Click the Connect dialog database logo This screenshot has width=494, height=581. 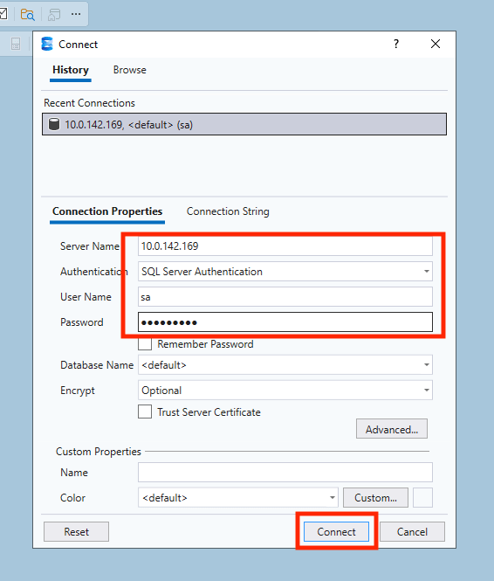point(47,44)
